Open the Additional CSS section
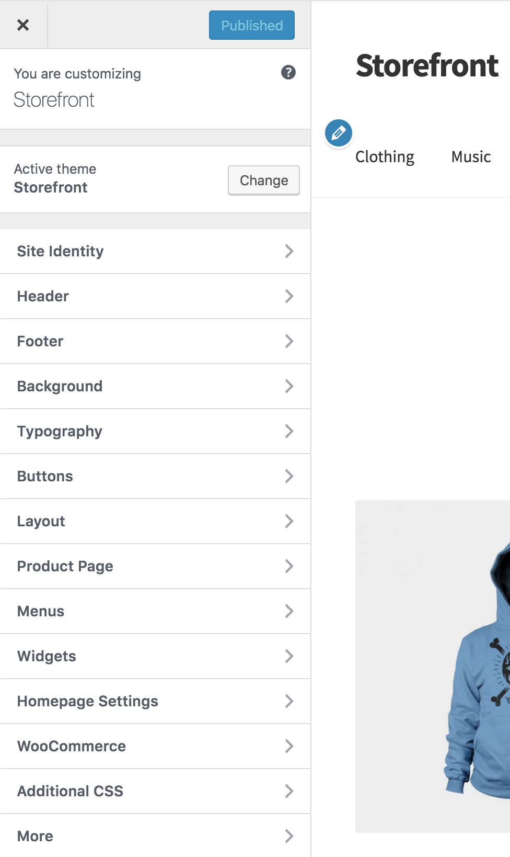 coord(156,791)
